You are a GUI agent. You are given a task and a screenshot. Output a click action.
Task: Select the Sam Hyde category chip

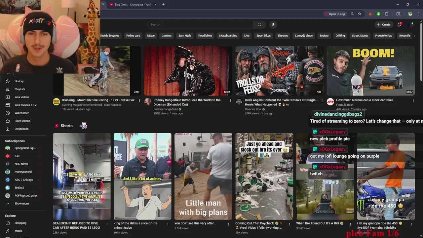185,36
